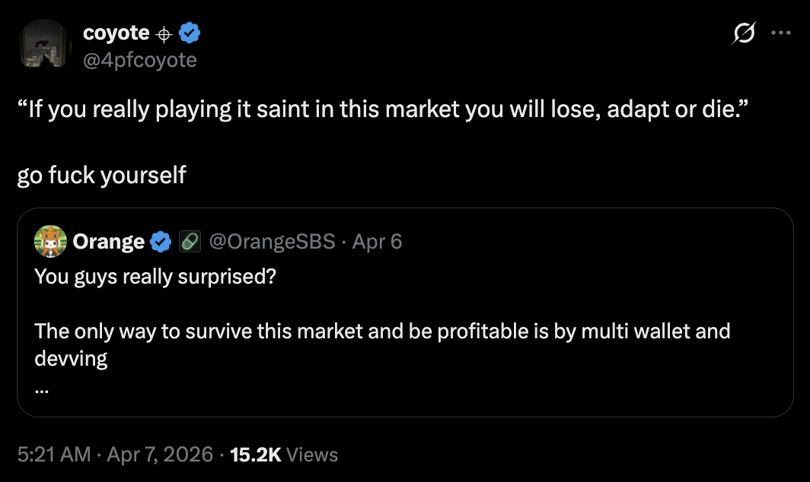Visit the @4pfcoyote handle

coord(139,59)
